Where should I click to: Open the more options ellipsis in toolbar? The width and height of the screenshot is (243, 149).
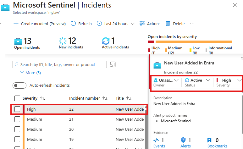[x=192, y=24]
